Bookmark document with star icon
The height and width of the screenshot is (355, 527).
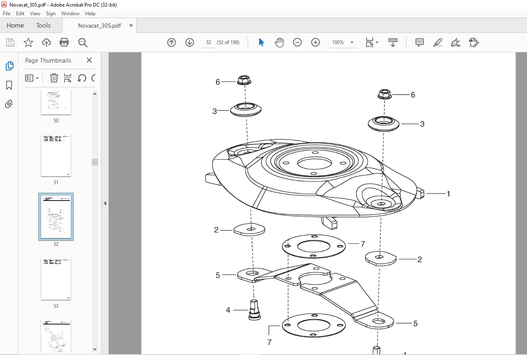[28, 42]
